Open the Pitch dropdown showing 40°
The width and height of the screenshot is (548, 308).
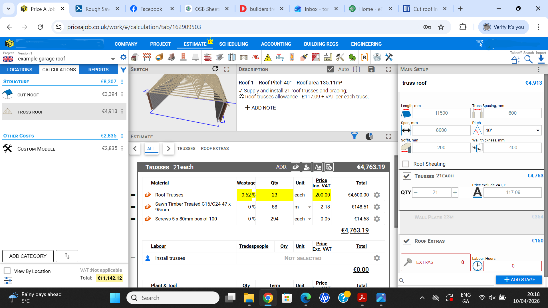point(537,130)
